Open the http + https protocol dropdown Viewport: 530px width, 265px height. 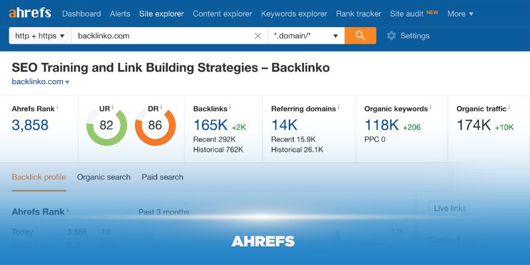click(x=40, y=36)
